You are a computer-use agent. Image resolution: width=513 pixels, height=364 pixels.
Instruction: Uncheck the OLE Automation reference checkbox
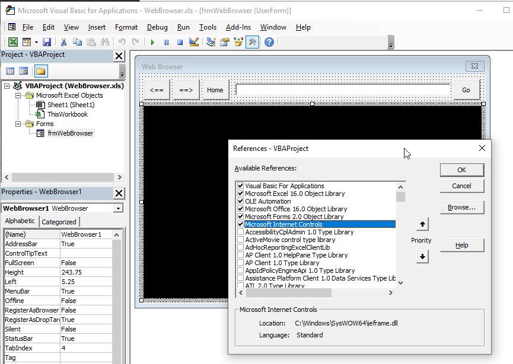(240, 201)
